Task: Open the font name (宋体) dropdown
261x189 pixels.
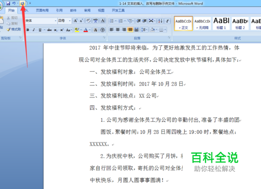Action: click(55, 21)
